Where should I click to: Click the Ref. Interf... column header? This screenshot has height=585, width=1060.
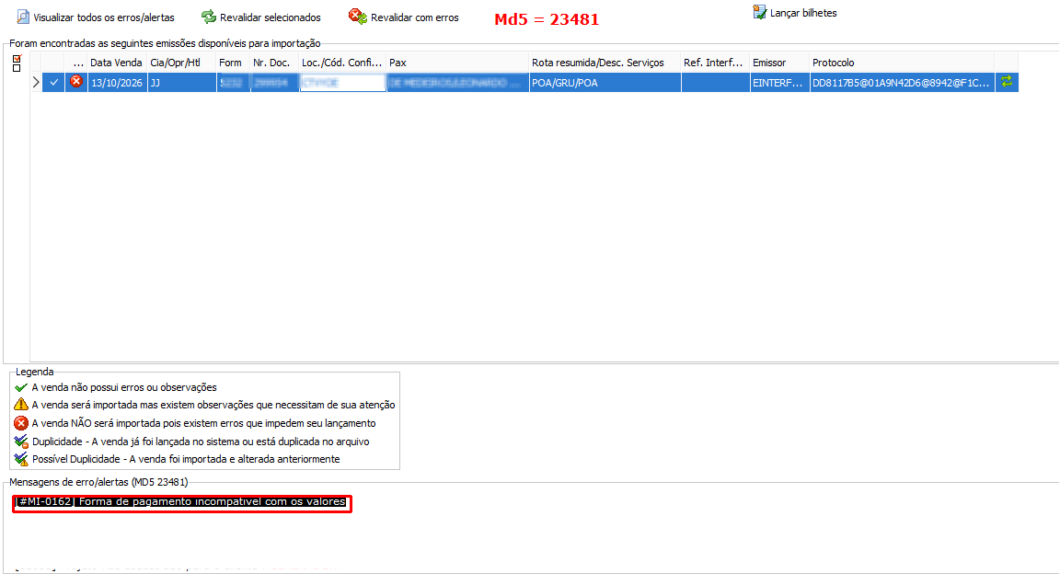coord(715,63)
